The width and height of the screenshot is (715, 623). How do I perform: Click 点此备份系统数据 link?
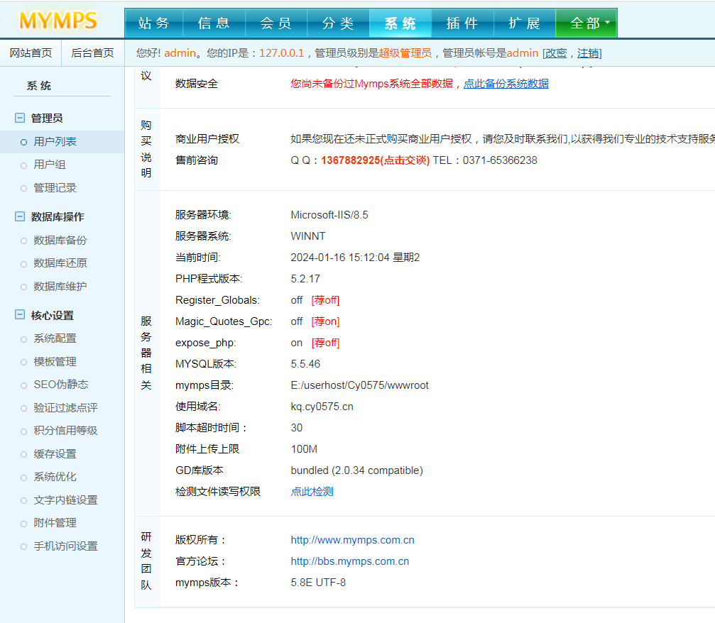(506, 84)
